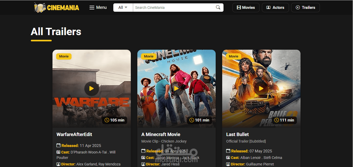Click the clock icon beside 111 min

[276, 120]
